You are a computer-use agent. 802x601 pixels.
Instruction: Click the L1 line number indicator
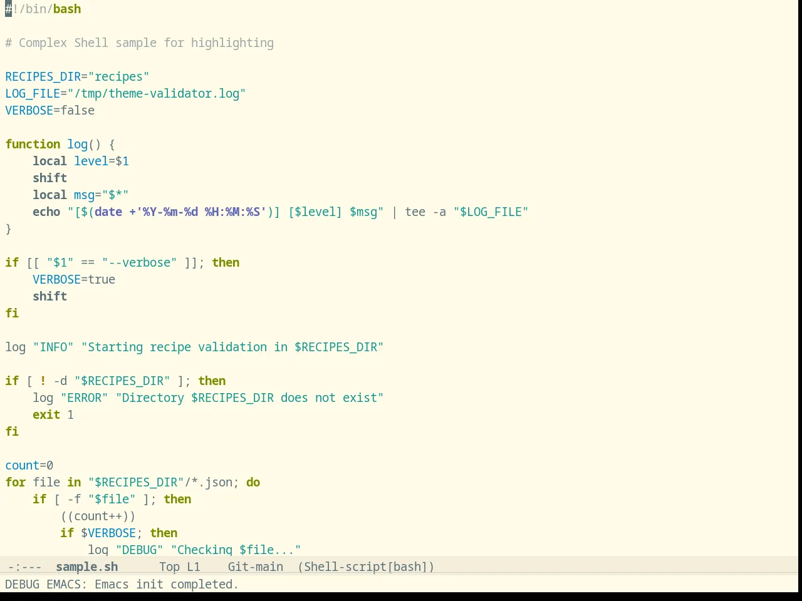coord(194,567)
